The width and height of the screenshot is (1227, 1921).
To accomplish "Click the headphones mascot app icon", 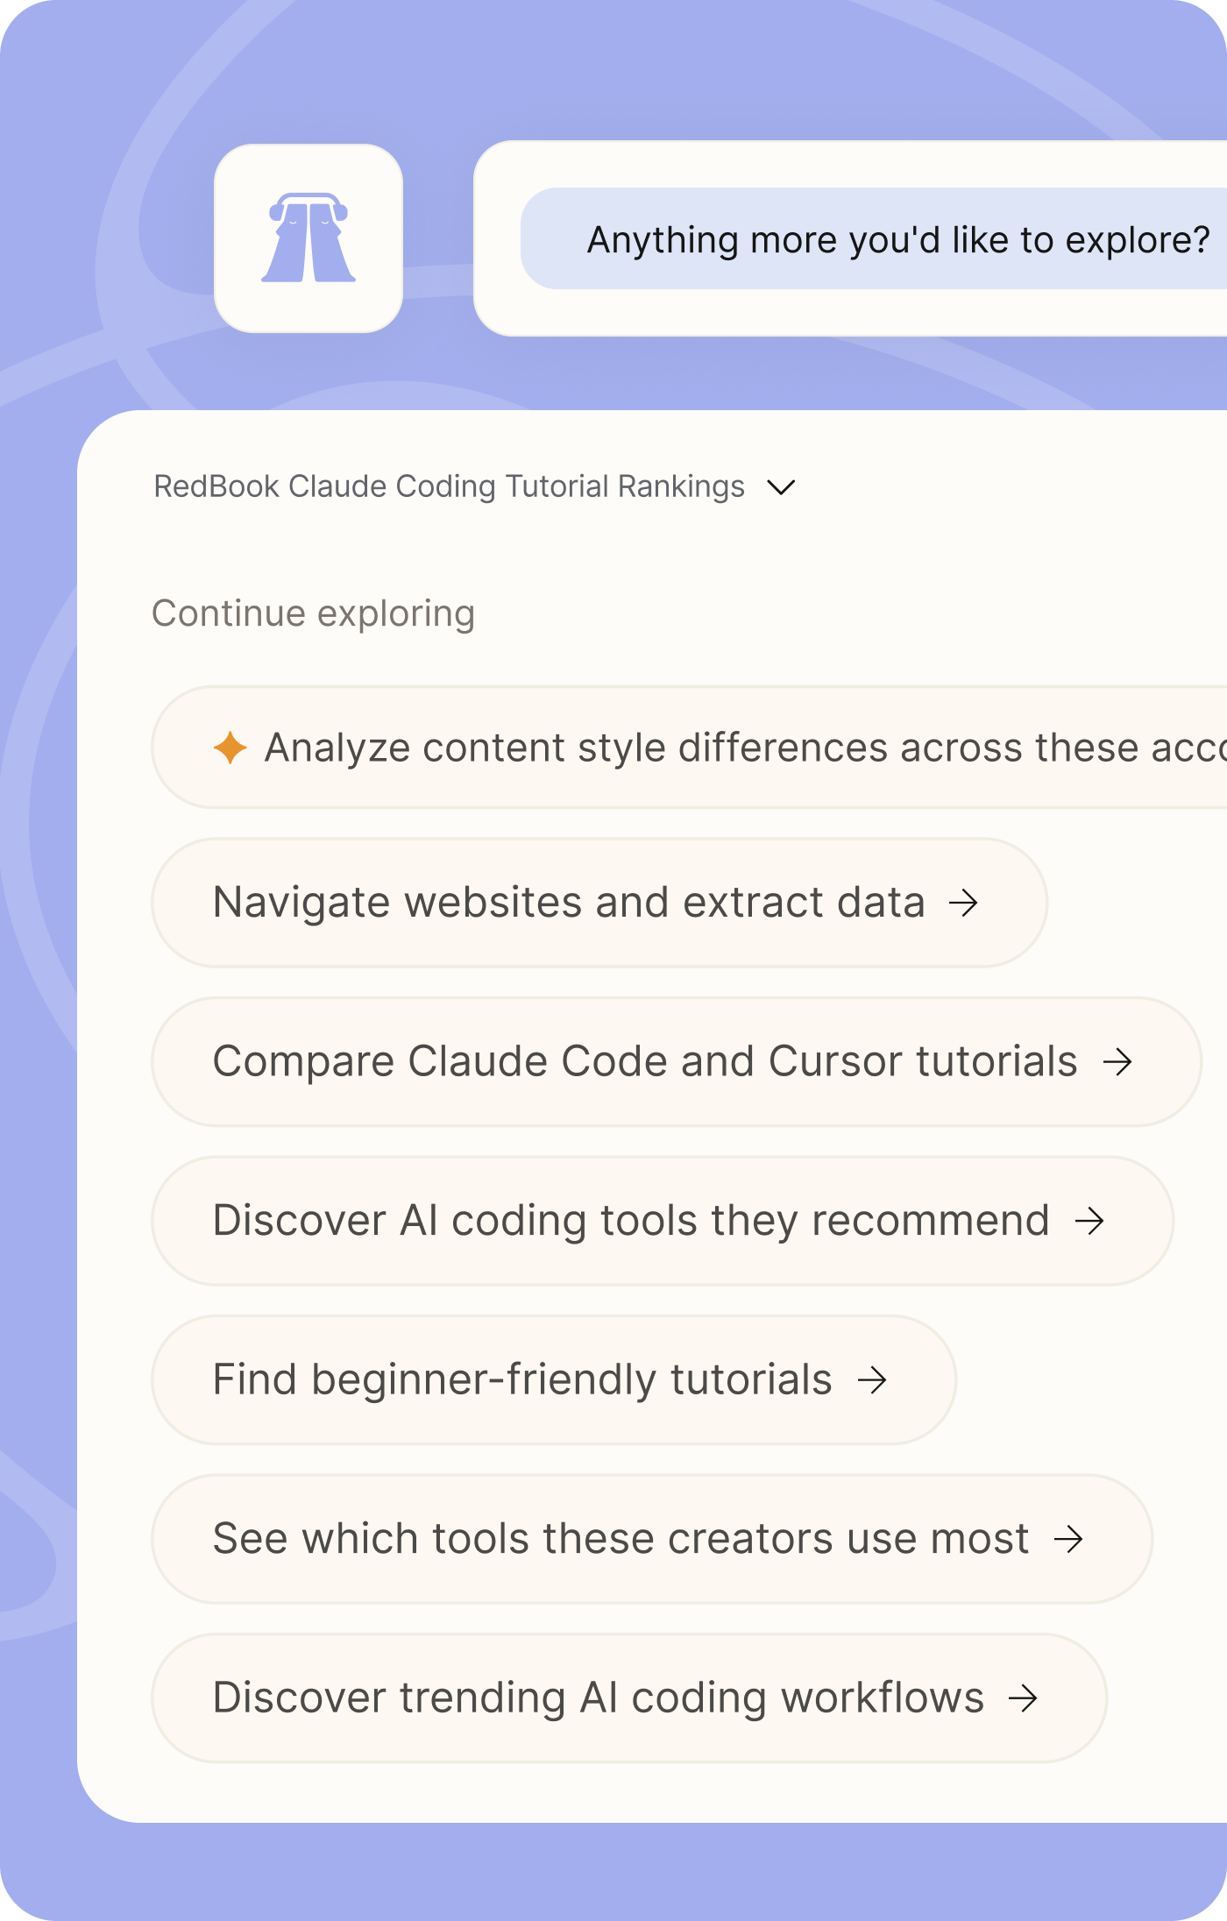I will pyautogui.click(x=309, y=238).
